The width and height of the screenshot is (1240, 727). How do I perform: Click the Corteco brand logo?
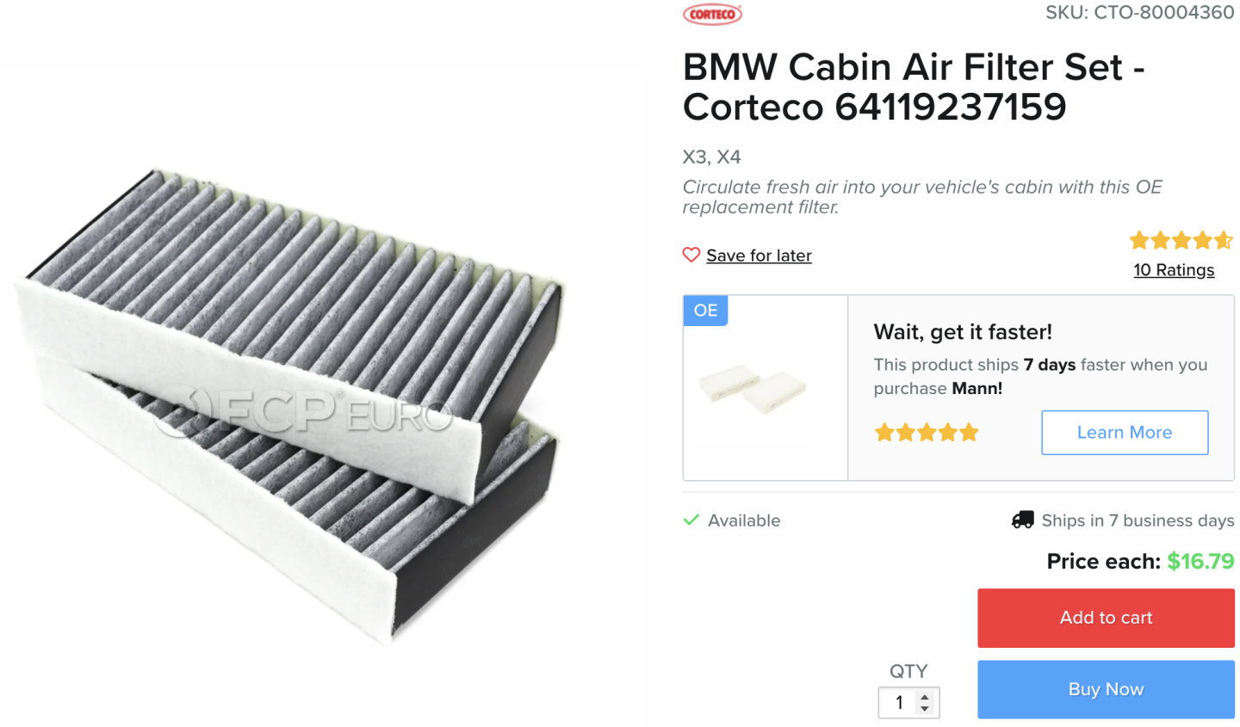click(712, 14)
